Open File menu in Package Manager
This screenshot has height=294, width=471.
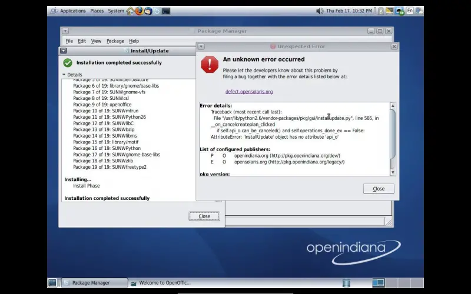(x=69, y=41)
